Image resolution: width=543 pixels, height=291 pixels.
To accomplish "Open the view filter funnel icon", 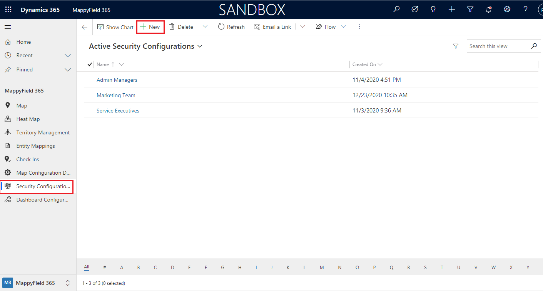I will click(456, 46).
